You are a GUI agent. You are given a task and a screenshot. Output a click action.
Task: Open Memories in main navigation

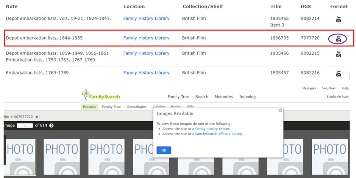click(224, 97)
